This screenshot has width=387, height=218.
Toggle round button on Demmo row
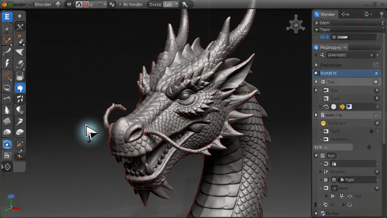pos(377,172)
